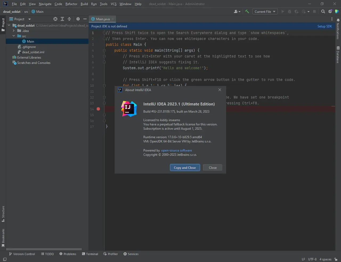The image size is (341, 262).
Task: Collapse the src folder
Action: pyautogui.click(x=14, y=36)
